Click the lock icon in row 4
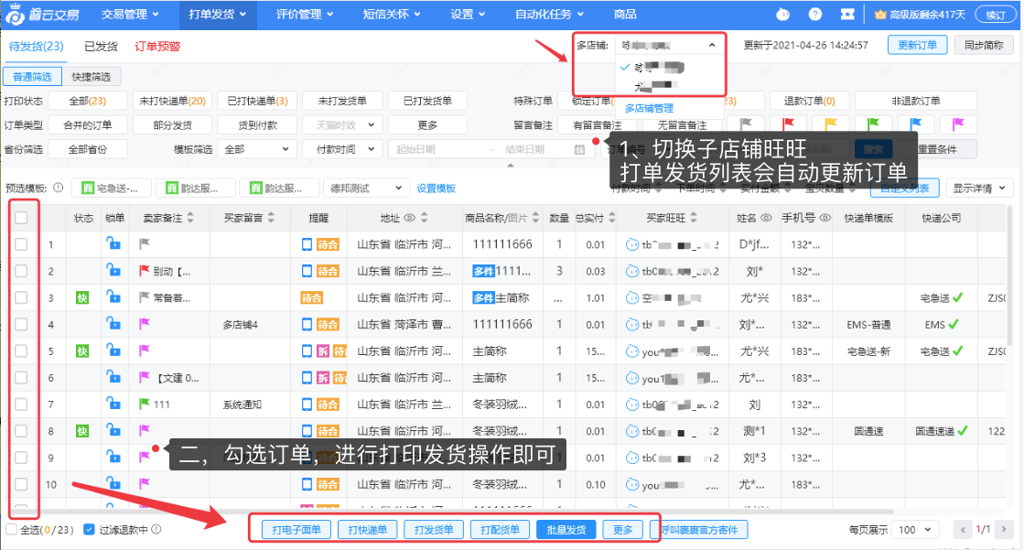Viewport: 1024px width, 550px height. tap(113, 323)
